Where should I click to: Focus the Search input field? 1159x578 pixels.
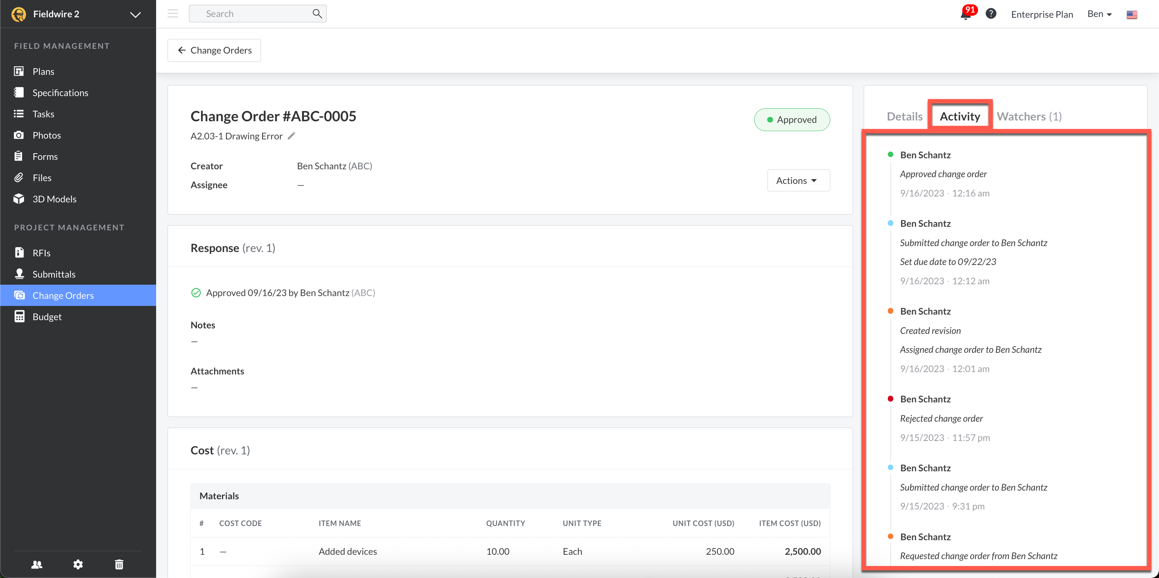252,14
